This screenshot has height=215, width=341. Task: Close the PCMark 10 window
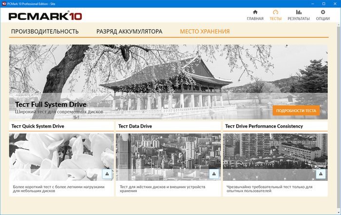point(335,4)
